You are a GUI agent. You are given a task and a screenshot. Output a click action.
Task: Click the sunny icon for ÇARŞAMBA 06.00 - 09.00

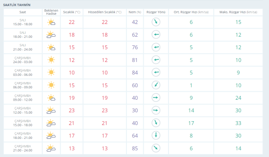[51, 85]
